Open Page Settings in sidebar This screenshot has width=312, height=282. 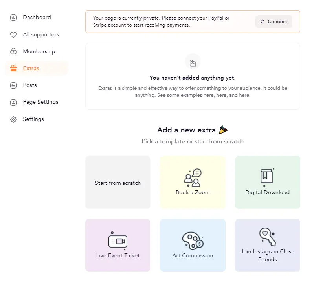coord(40,102)
